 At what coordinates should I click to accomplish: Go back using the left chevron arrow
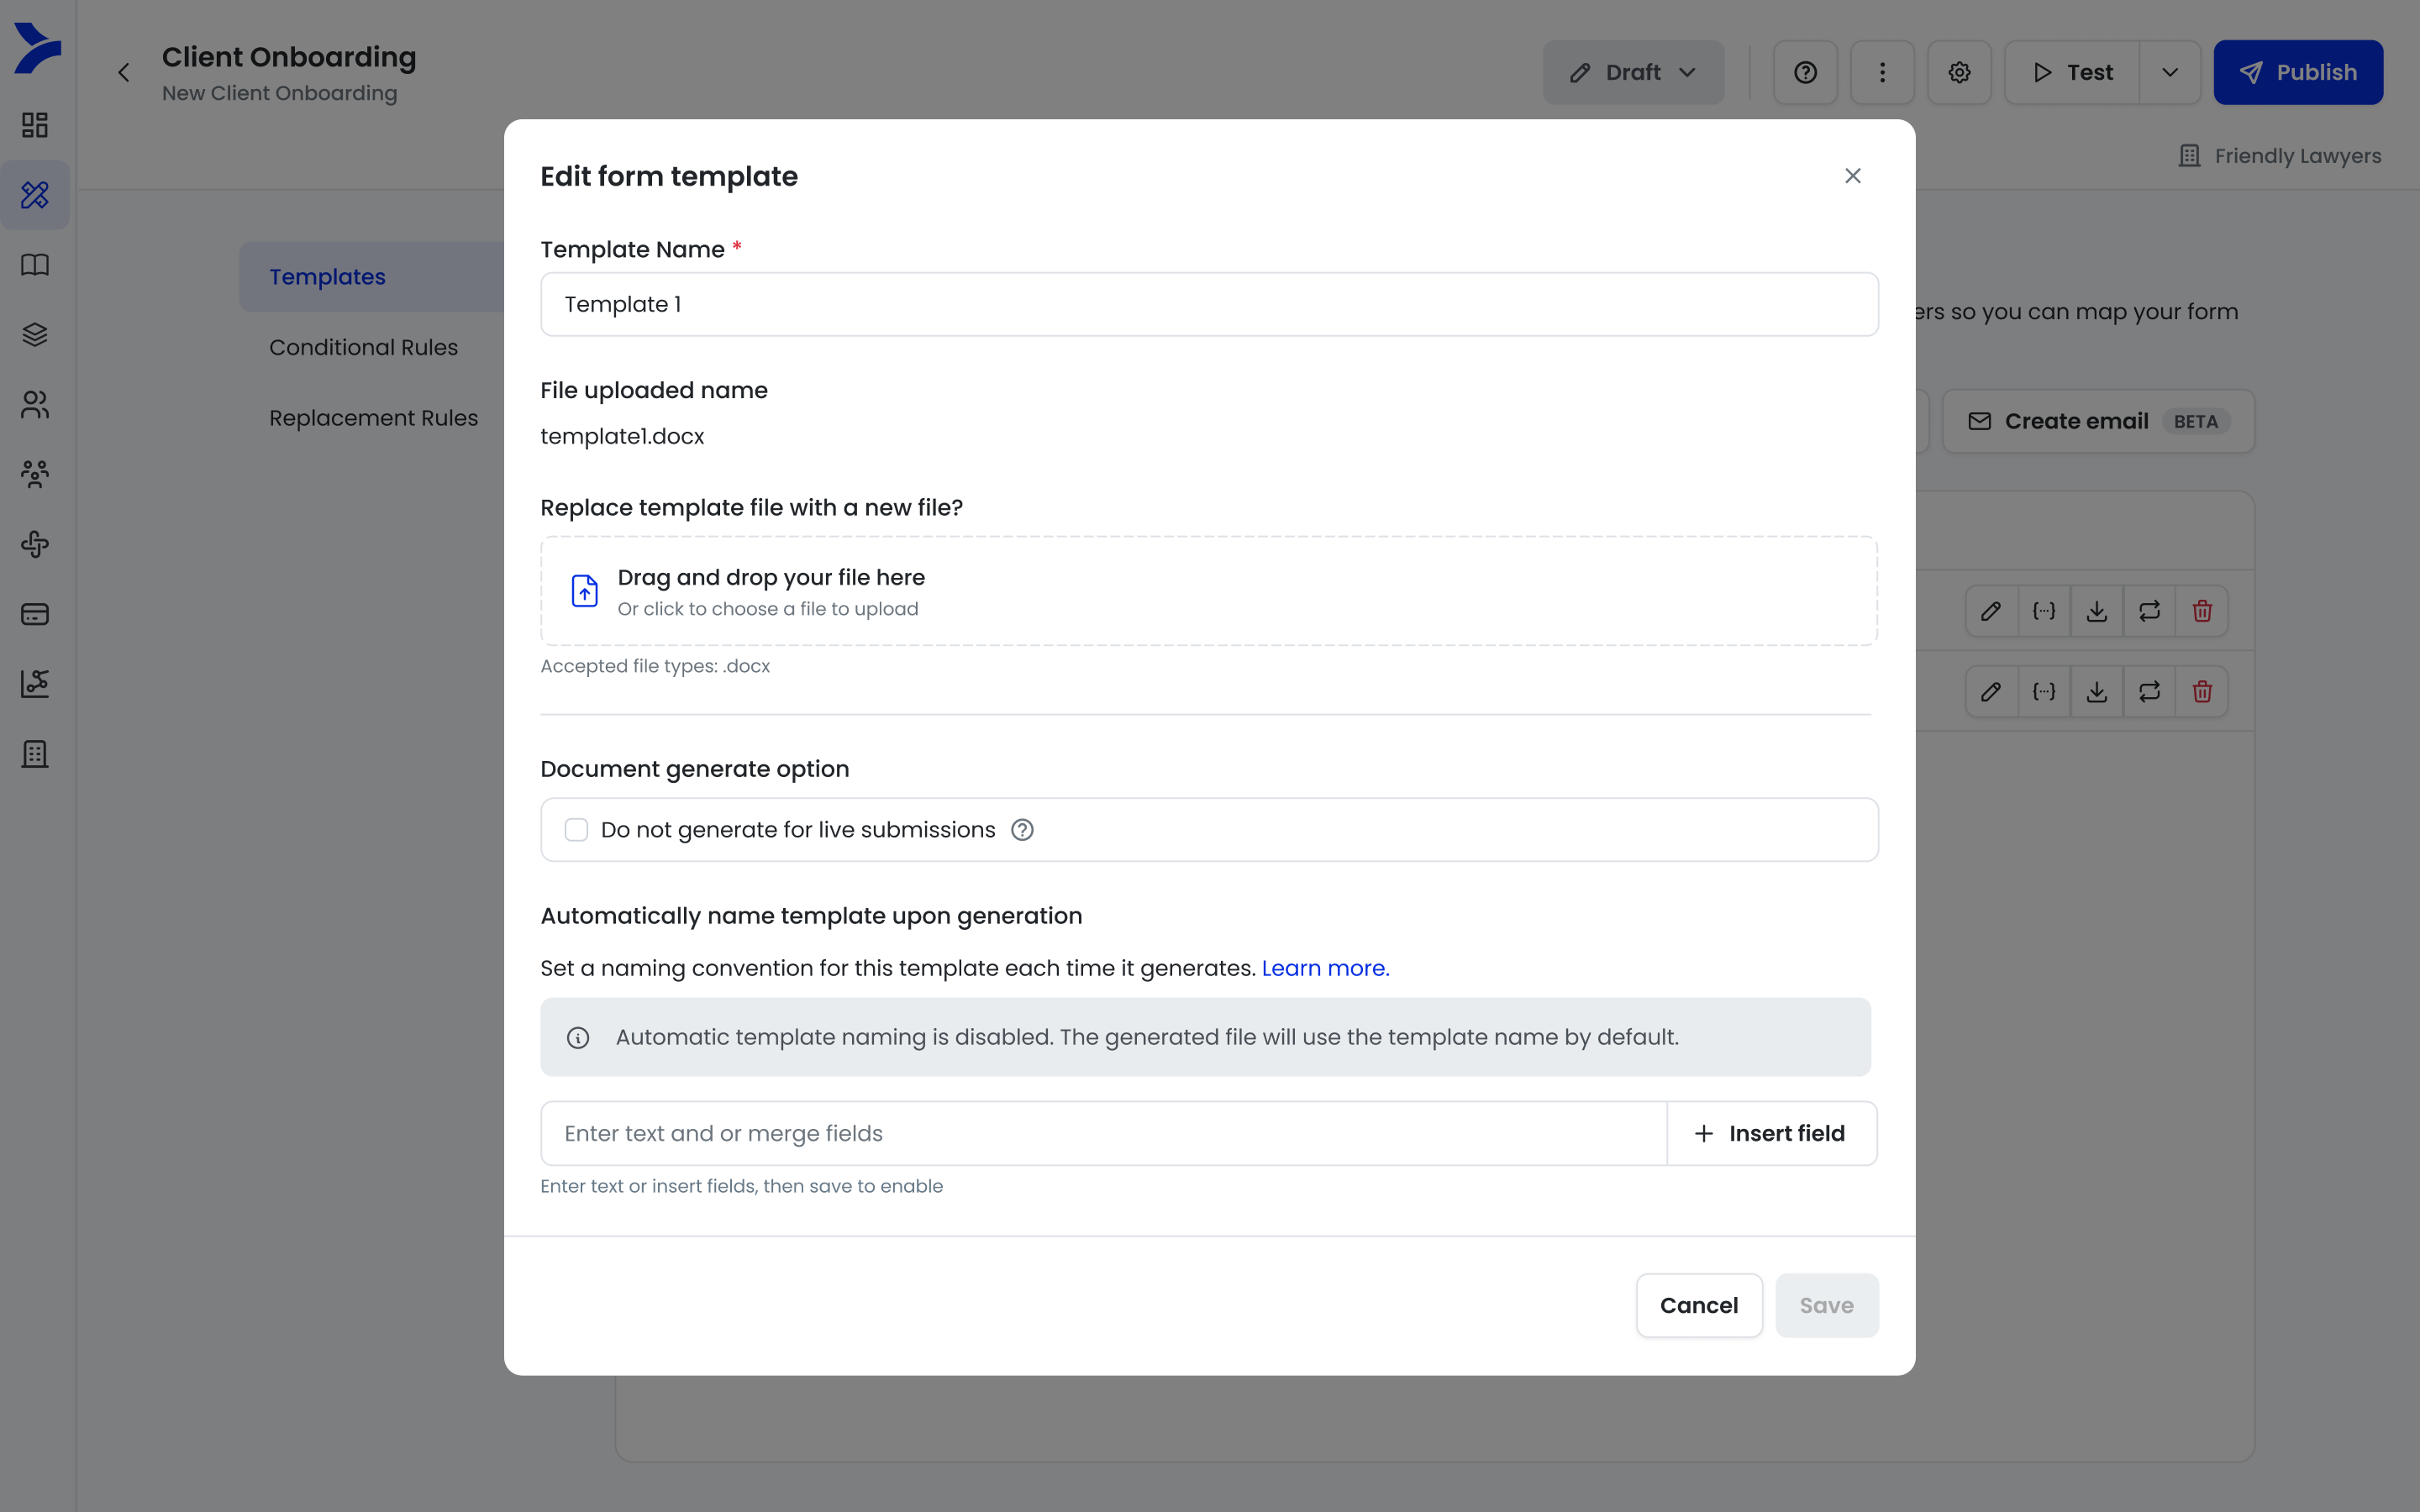(x=124, y=72)
